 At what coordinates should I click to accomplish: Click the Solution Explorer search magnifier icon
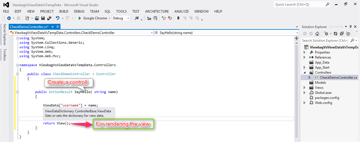click(352, 40)
